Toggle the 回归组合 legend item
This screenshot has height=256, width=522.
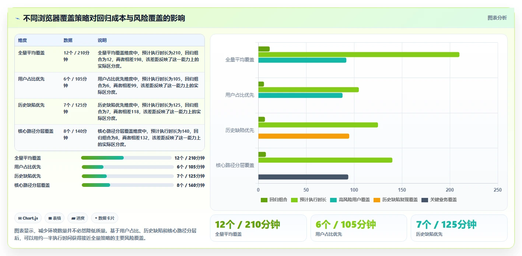click(x=274, y=200)
